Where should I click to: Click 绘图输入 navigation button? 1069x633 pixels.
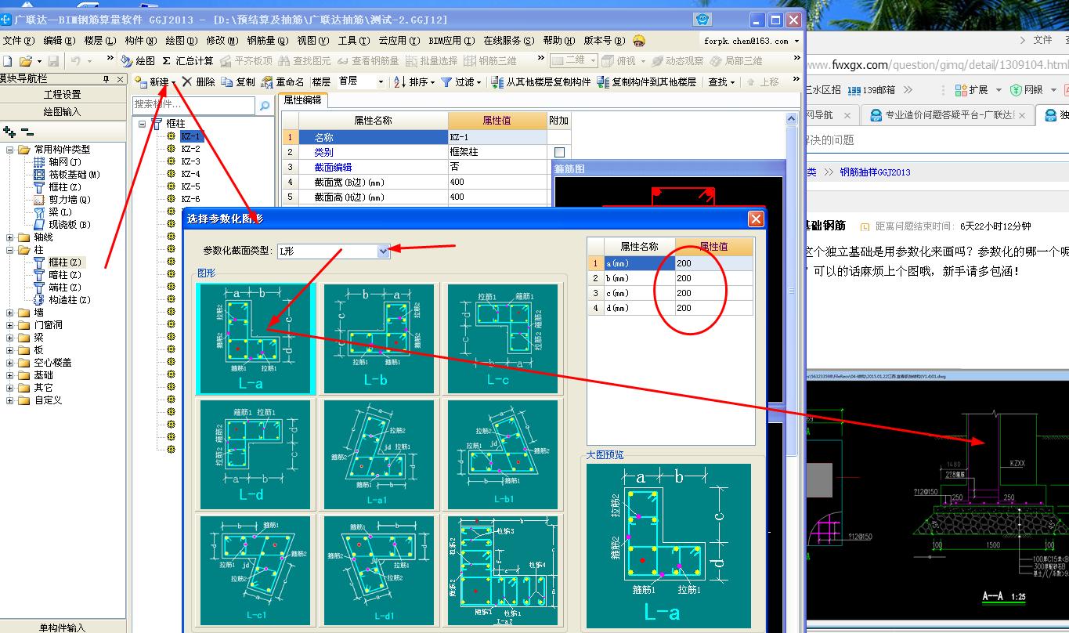(x=63, y=111)
